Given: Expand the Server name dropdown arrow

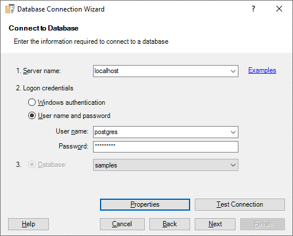Looking at the screenshot, I should coord(233,71).
